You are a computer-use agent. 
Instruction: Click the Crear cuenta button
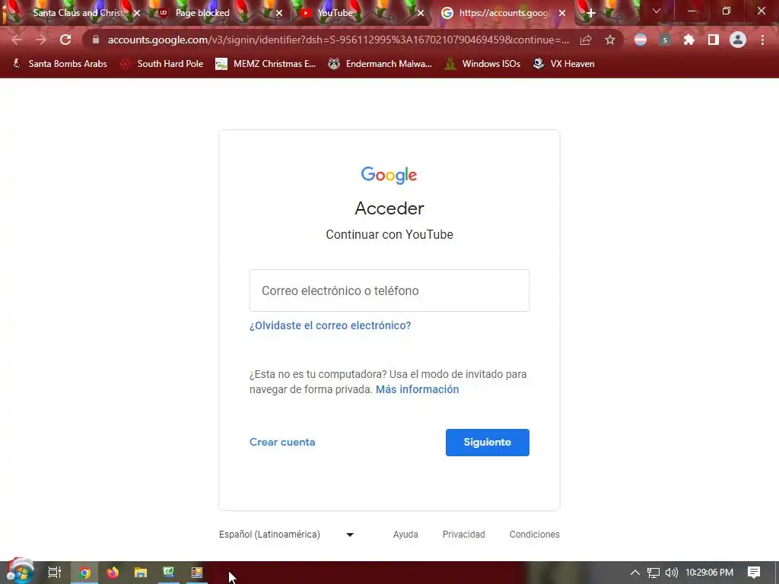point(282,442)
